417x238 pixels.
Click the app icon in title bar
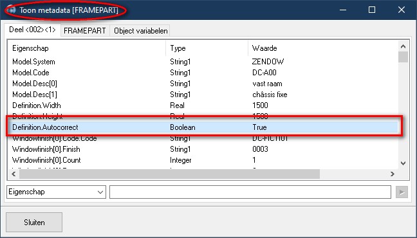coord(12,10)
